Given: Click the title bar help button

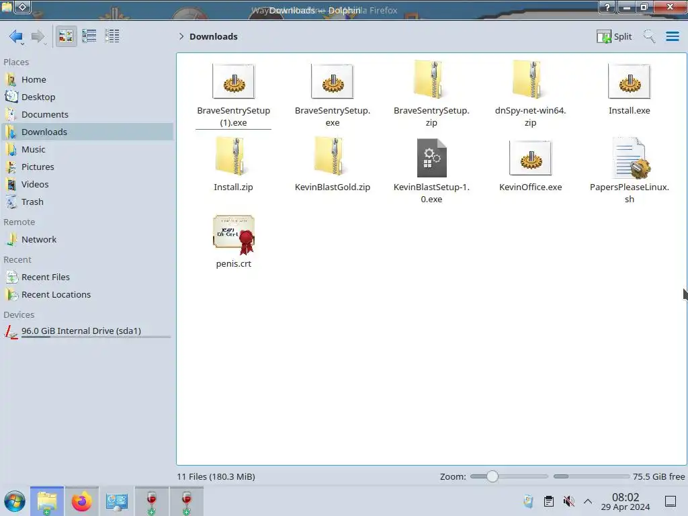Looking at the screenshot, I should pos(607,7).
